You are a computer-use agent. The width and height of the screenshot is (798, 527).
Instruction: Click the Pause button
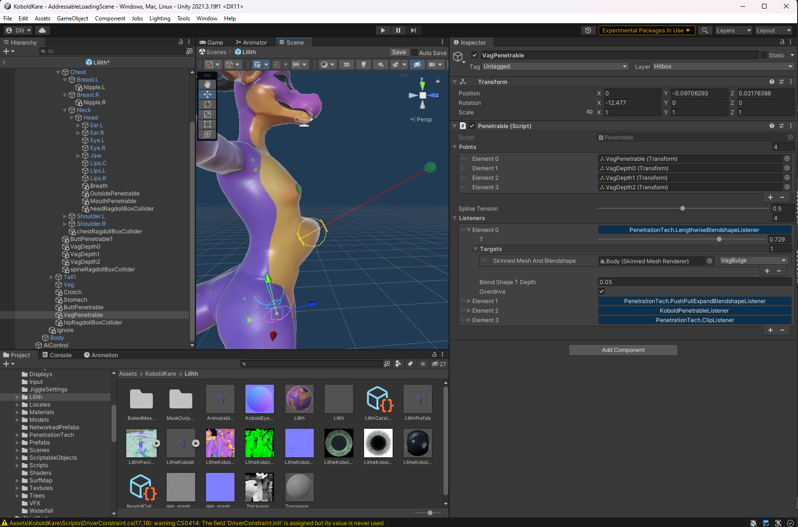tap(398, 30)
